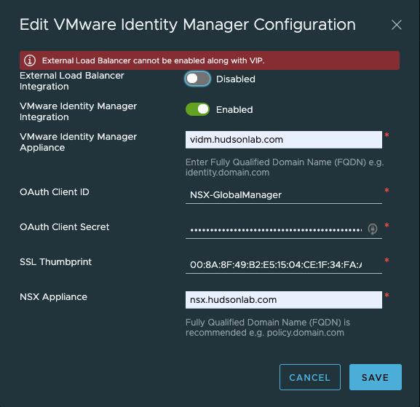The image size is (420, 407).
Task: Close the Edit VMware Identity Manager dialog
Action: [397, 25]
